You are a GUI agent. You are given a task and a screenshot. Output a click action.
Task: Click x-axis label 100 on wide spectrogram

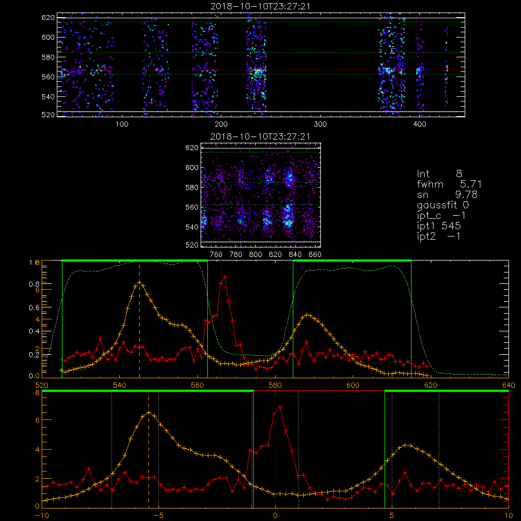point(121,125)
